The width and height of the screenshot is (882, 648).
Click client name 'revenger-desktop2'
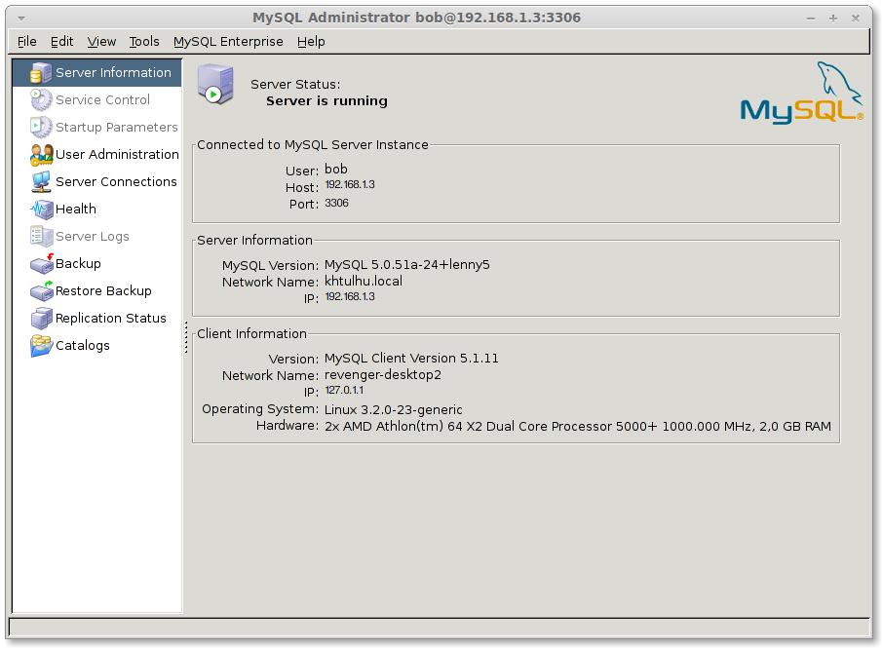click(x=383, y=375)
